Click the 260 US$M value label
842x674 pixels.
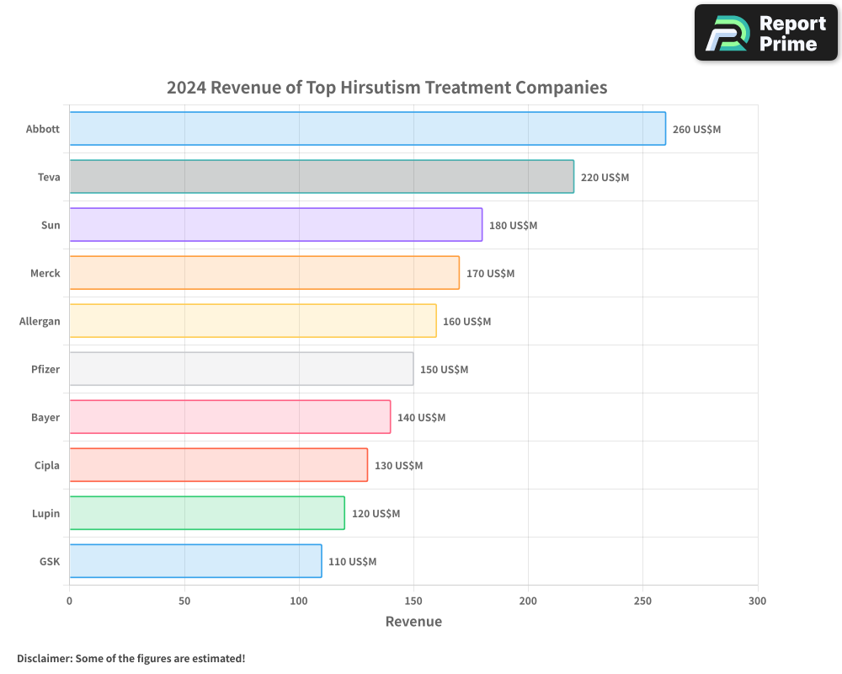click(x=697, y=130)
